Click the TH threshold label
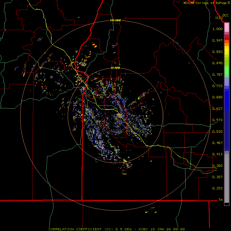The image size is (231, 231). (x=220, y=200)
